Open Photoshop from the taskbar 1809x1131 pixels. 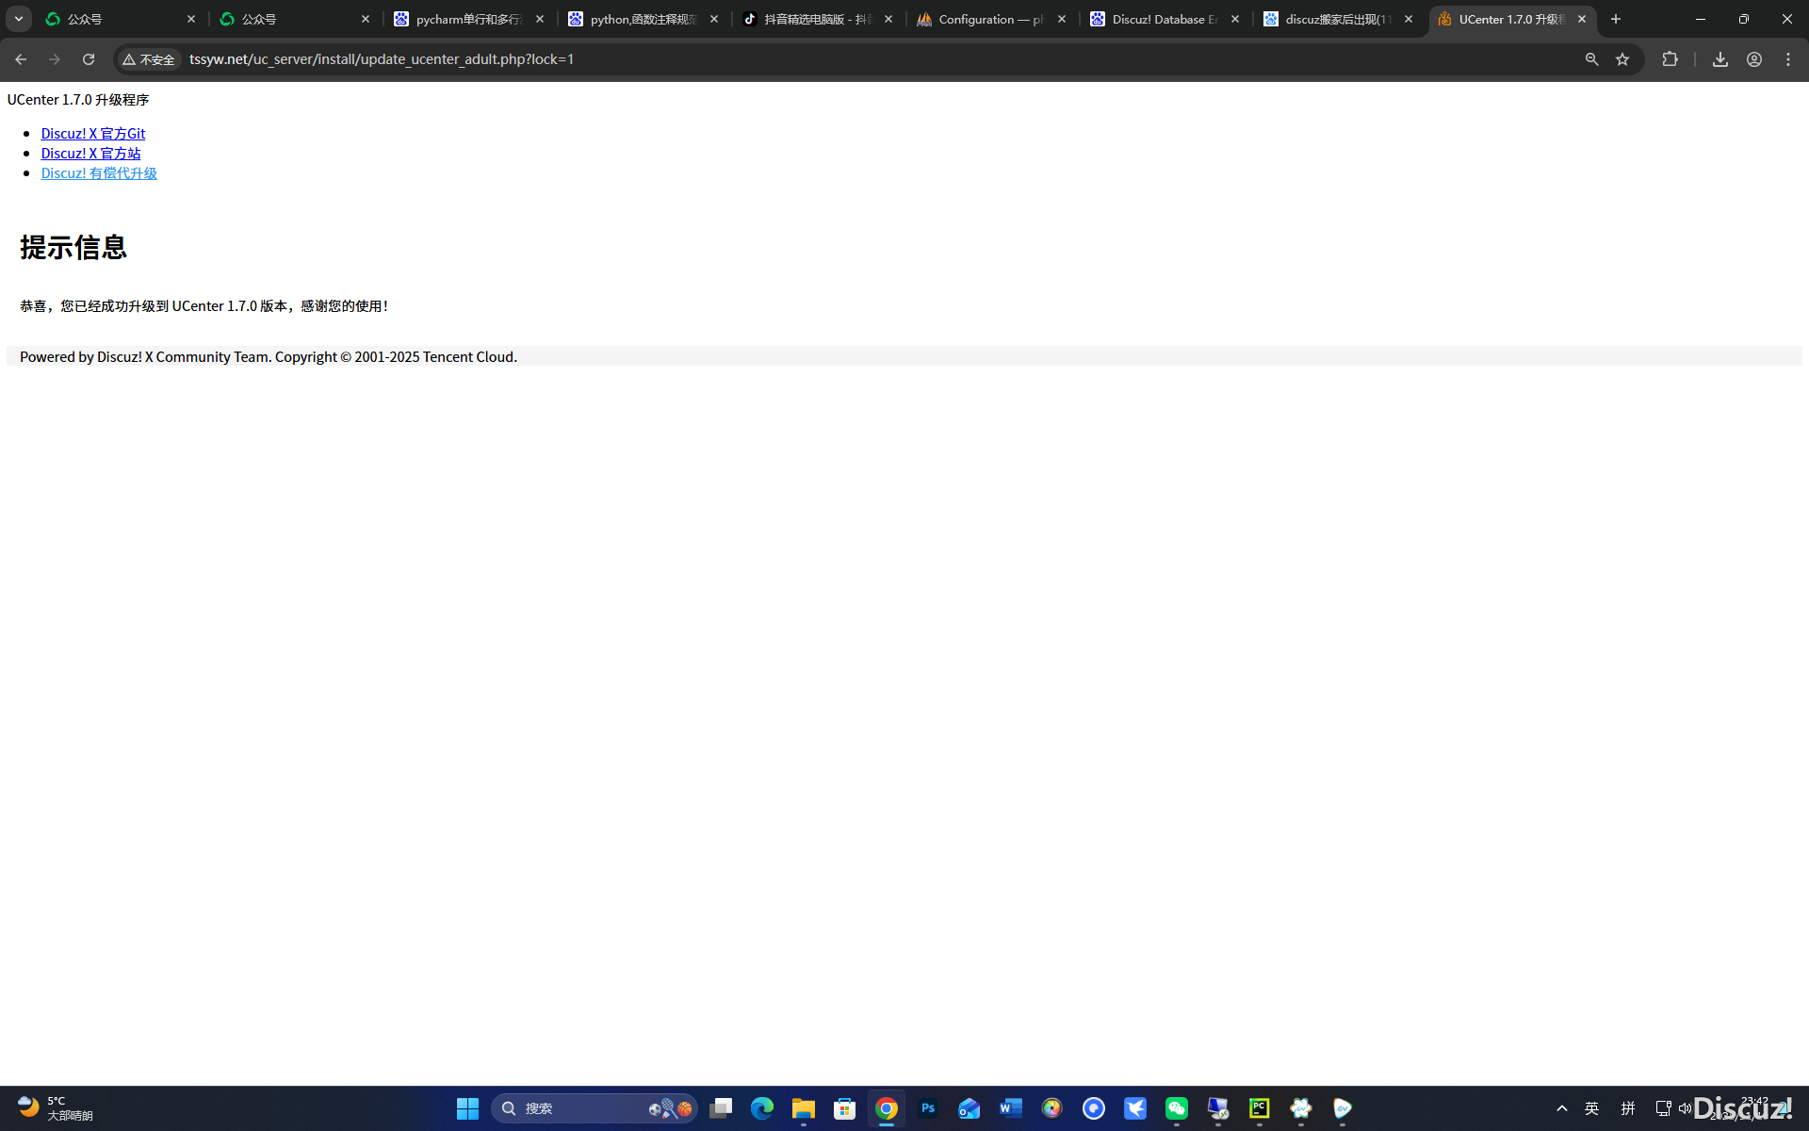927,1108
